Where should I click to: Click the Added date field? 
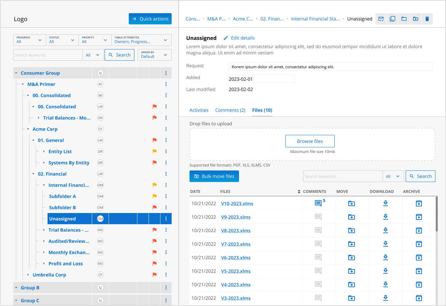point(261,78)
